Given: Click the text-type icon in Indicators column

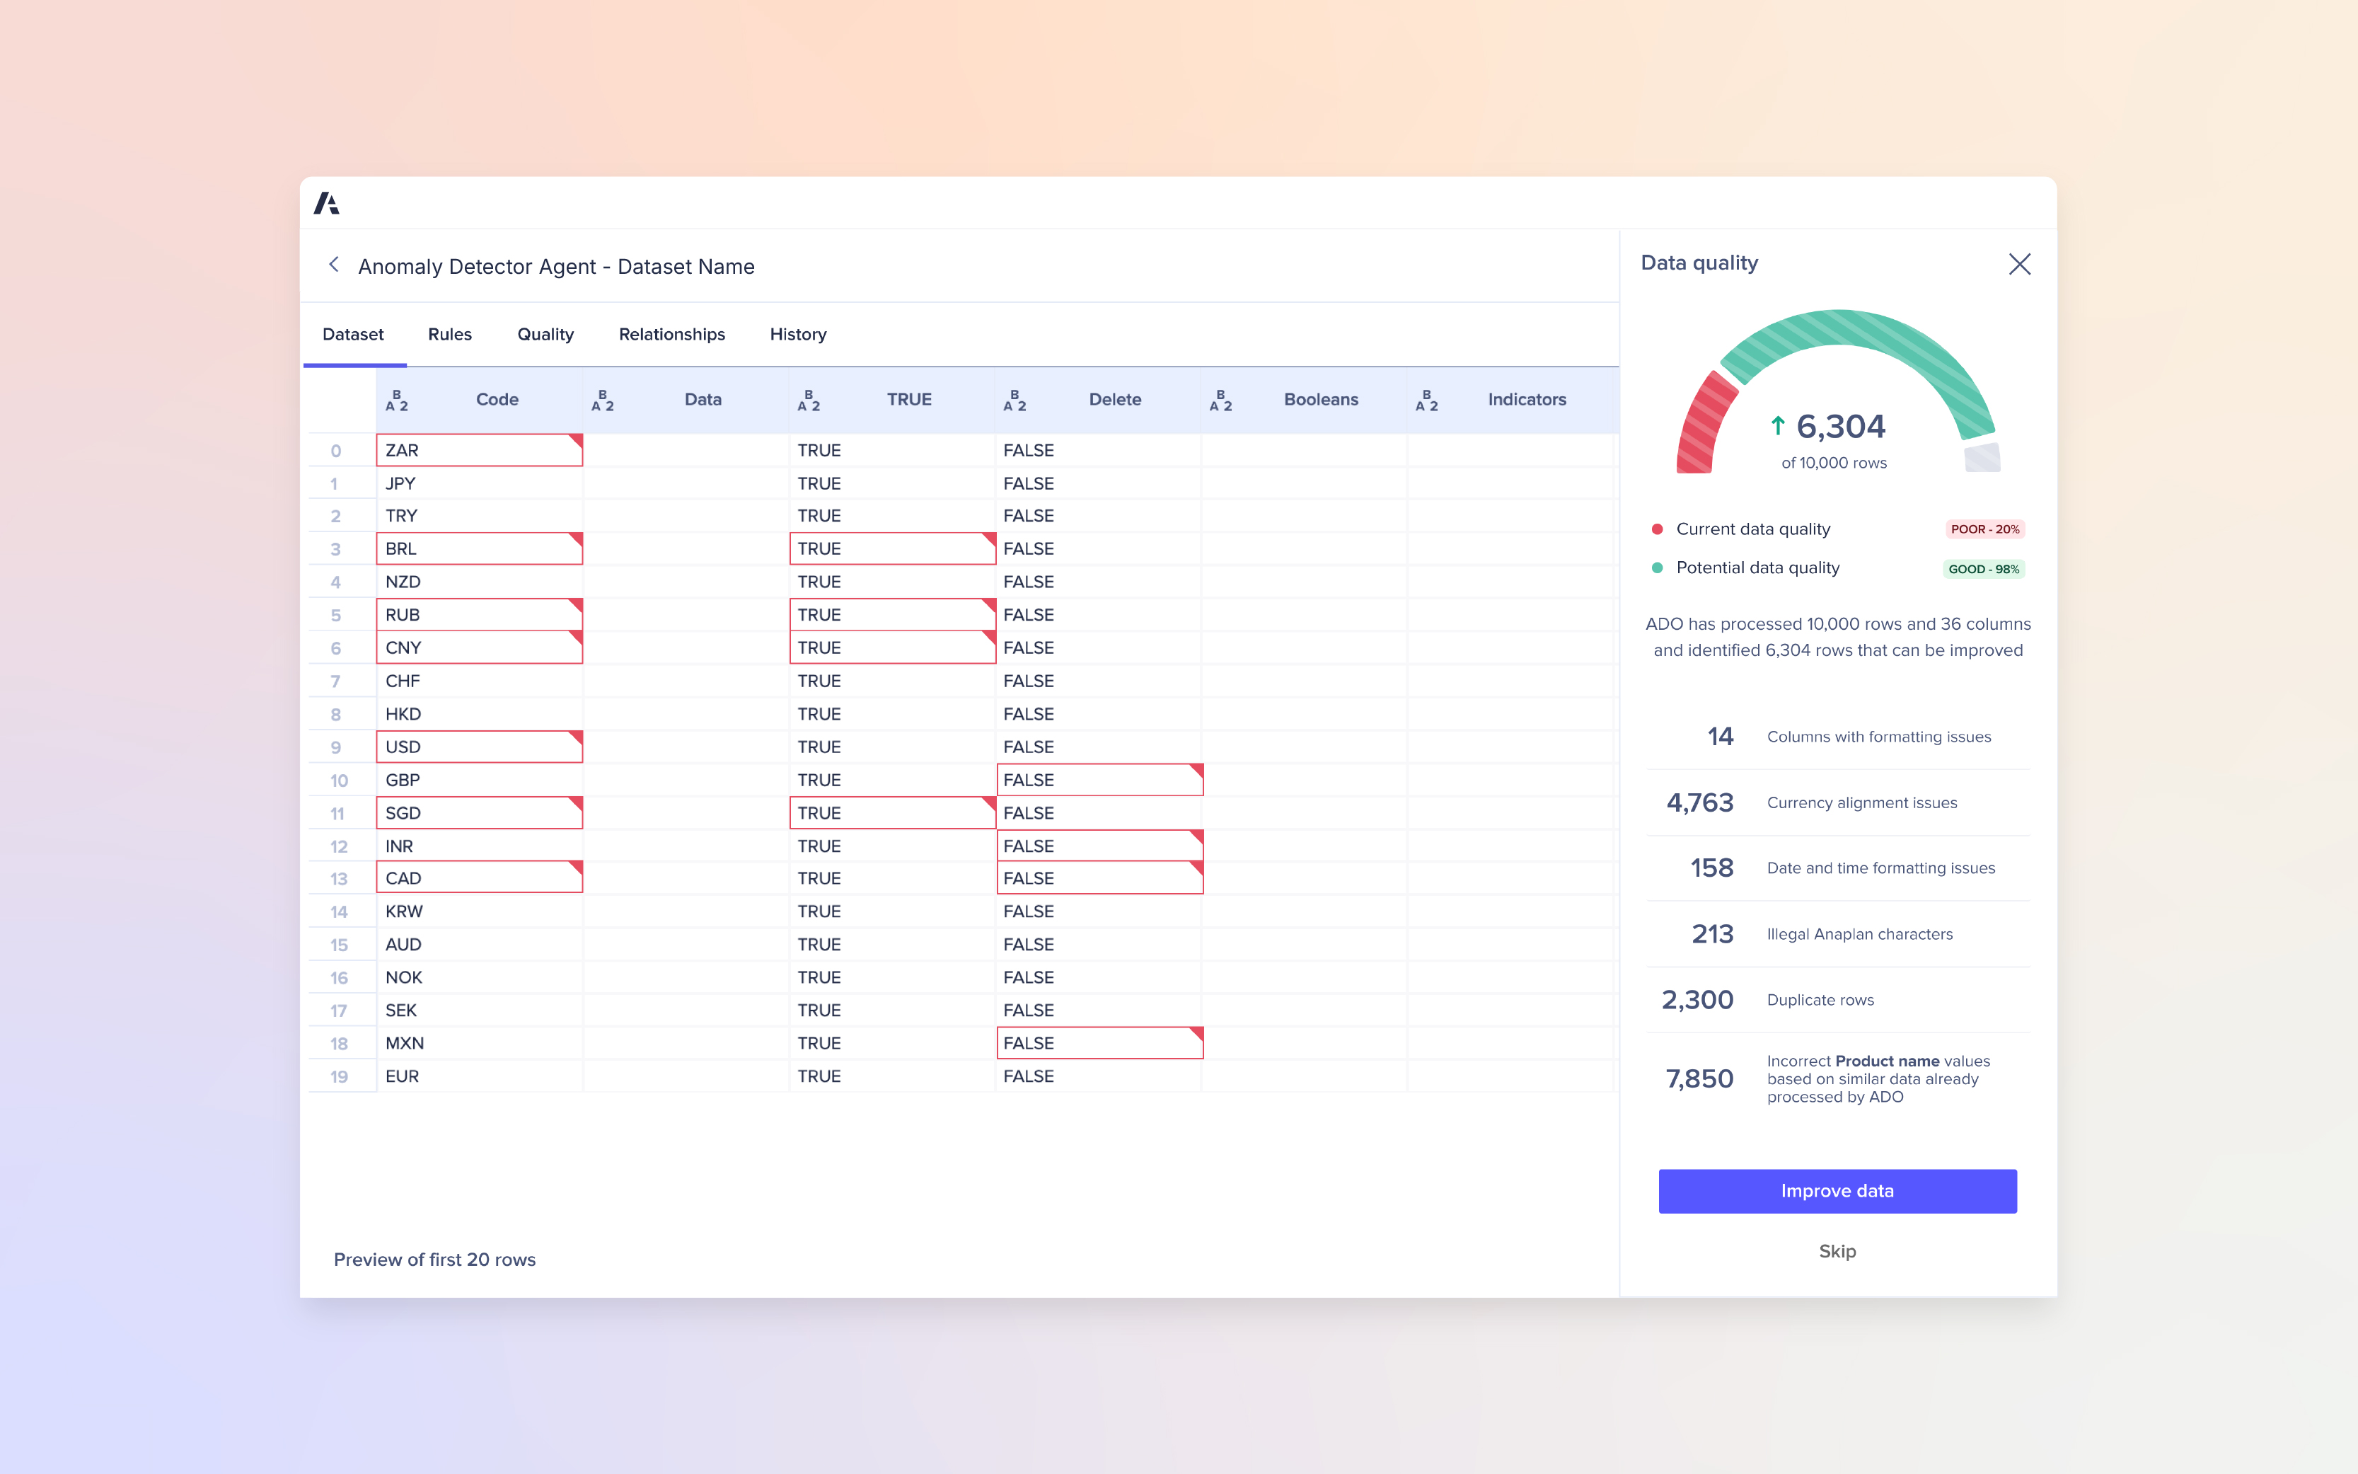Looking at the screenshot, I should [1426, 401].
